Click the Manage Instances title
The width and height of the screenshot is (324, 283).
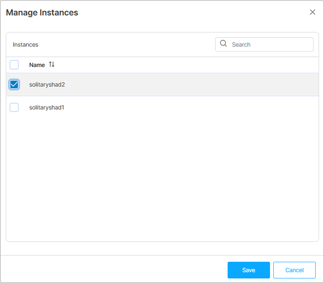[42, 12]
